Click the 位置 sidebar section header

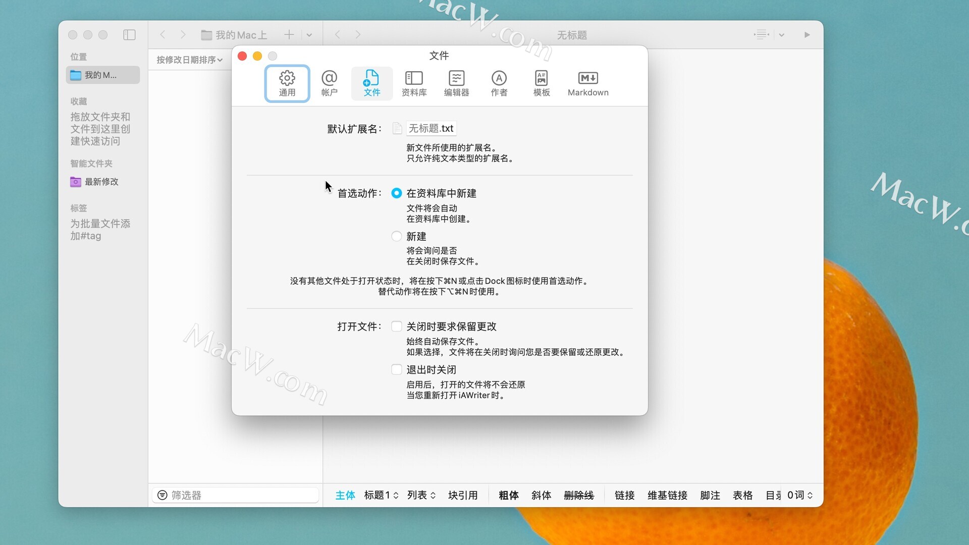[x=79, y=57]
